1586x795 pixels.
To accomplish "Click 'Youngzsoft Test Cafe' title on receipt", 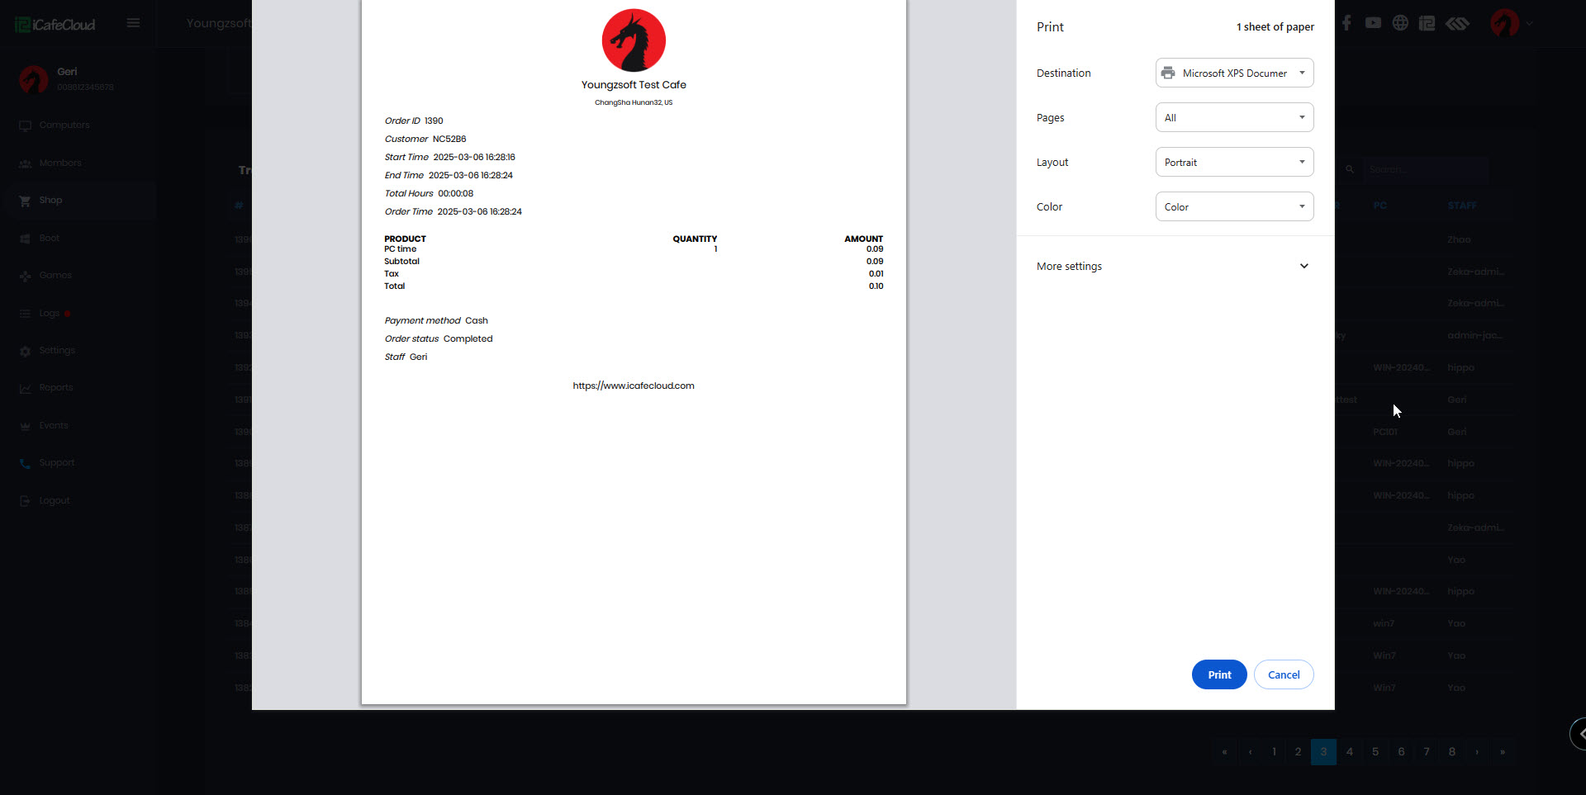I will [634, 85].
